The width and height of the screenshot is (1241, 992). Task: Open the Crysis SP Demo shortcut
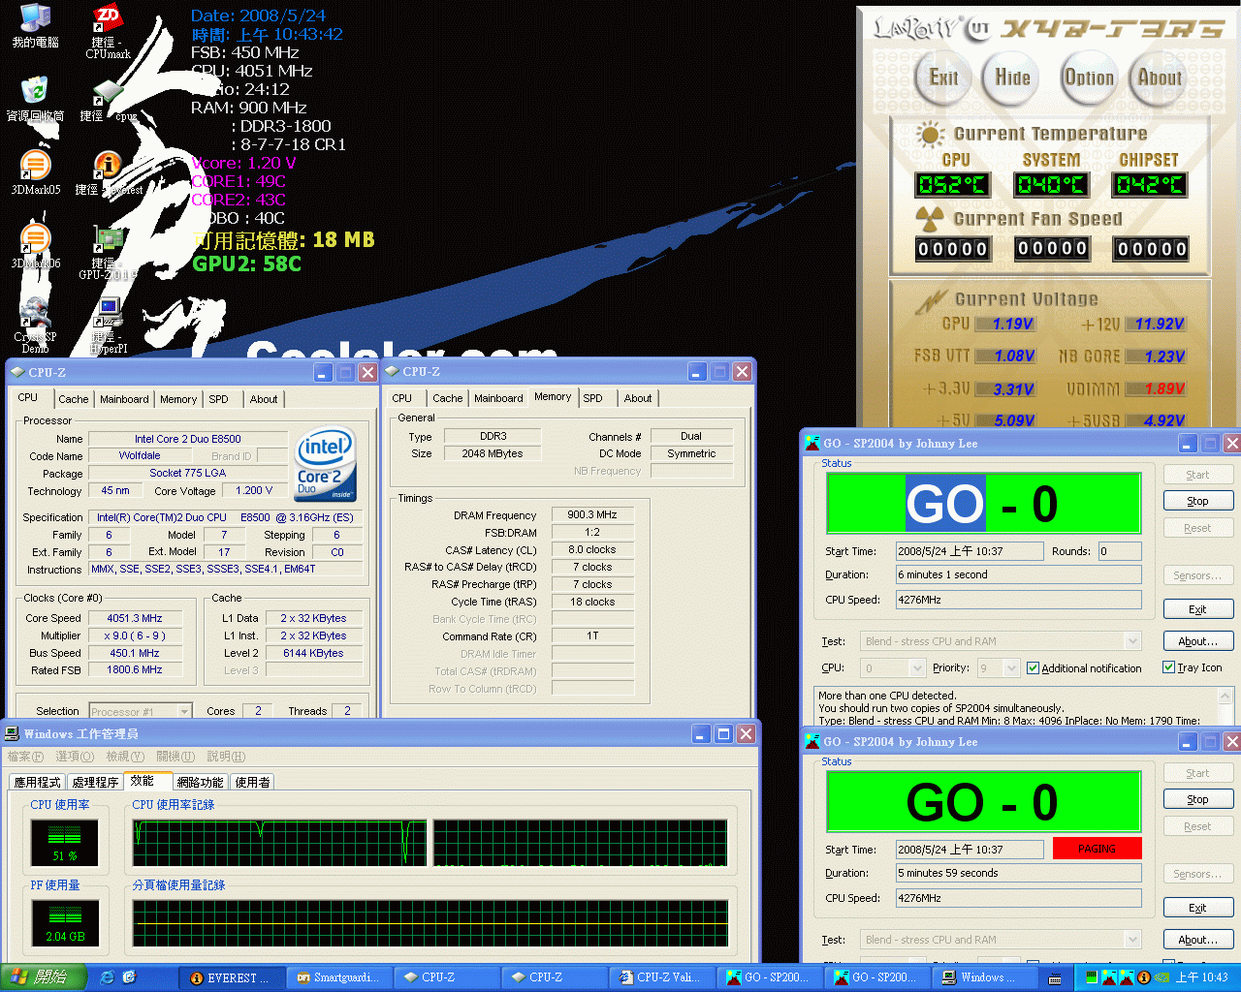pyautogui.click(x=35, y=314)
